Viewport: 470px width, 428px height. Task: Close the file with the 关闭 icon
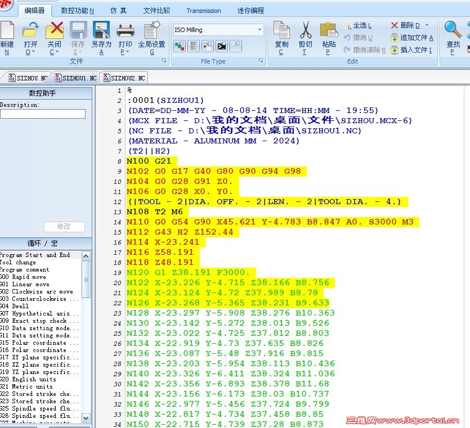tap(54, 30)
